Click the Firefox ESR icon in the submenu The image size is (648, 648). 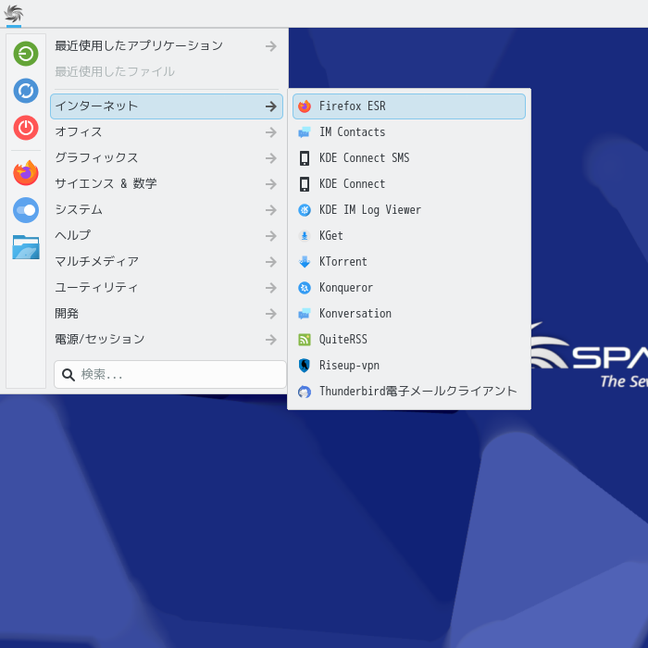click(305, 106)
